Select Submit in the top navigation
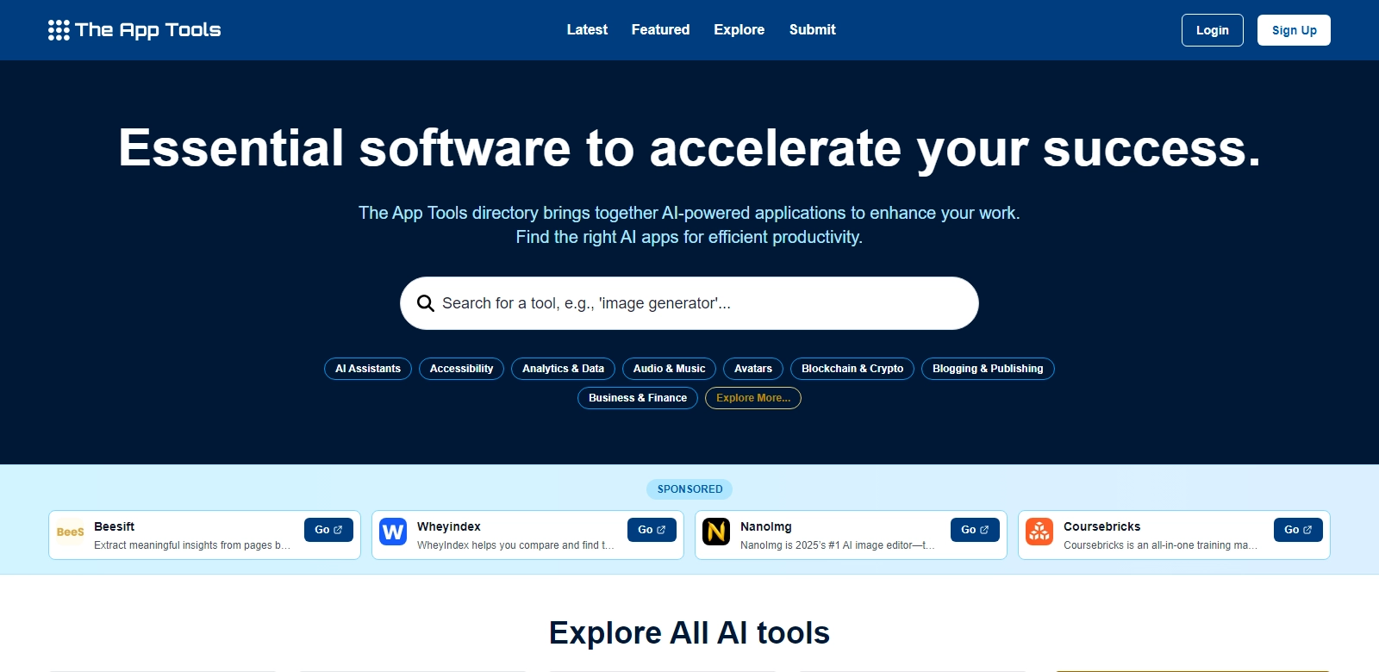Screen dimensions: 1379x672 (x=812, y=29)
